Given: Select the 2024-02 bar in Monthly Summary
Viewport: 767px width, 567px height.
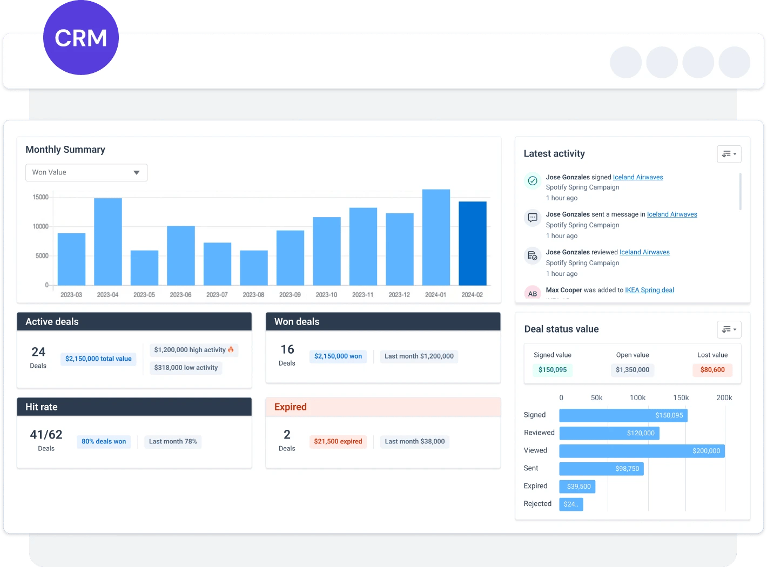Looking at the screenshot, I should tap(473, 243).
